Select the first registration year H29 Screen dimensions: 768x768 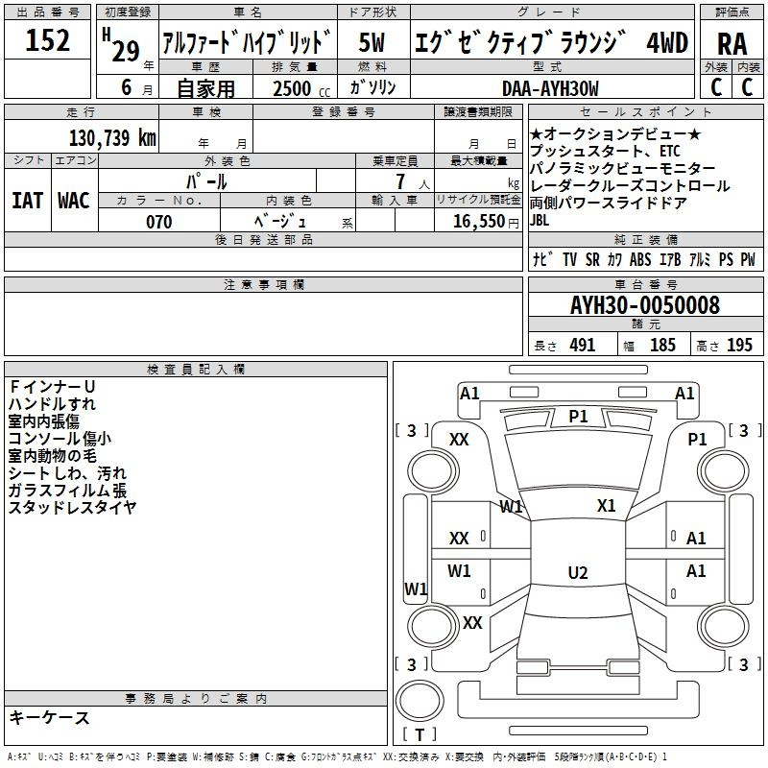click(x=123, y=46)
